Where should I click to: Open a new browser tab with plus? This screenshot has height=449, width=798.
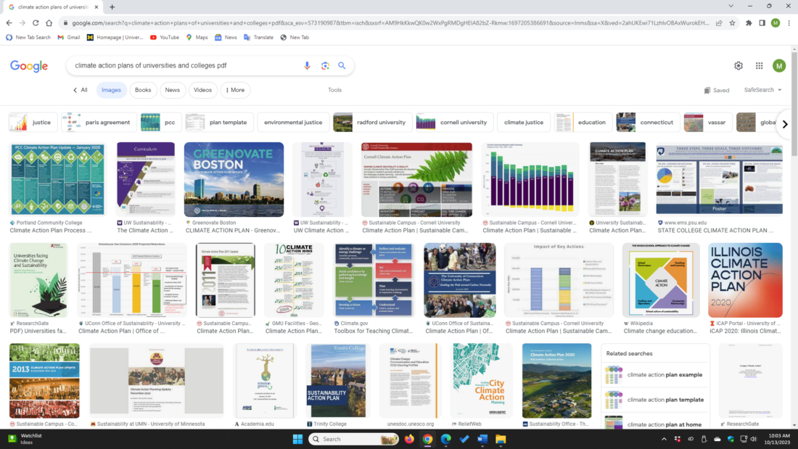point(112,7)
